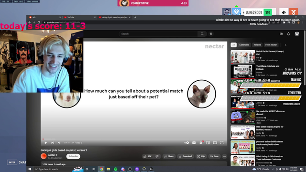This screenshot has height=172, width=306.
Task: Reload the YouTube page
Action: click(x=39, y=22)
